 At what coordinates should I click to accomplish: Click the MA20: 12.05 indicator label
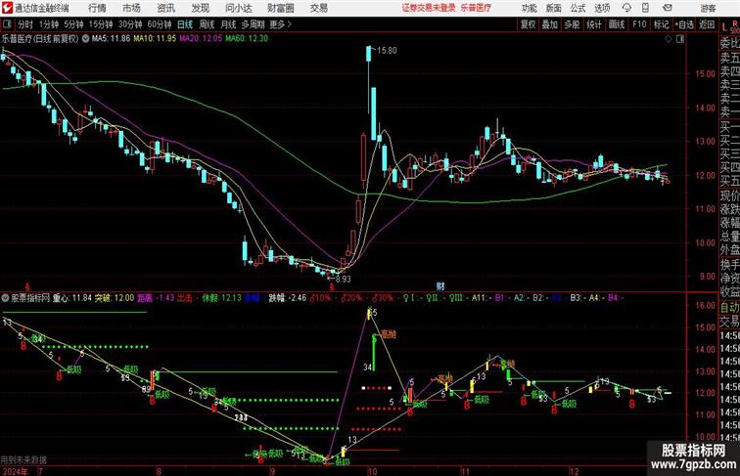coord(200,39)
